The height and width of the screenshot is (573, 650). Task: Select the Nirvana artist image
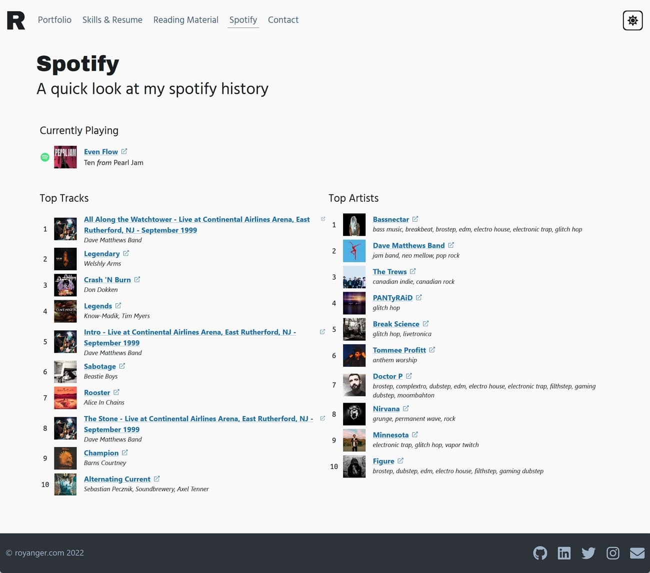[354, 414]
